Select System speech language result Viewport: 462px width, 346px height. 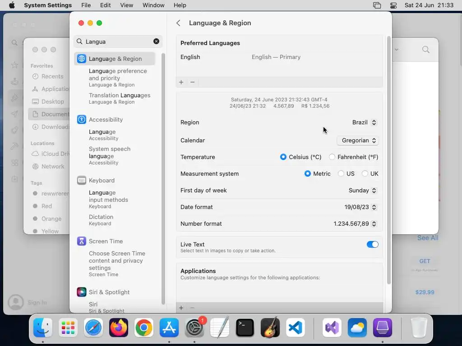click(110, 155)
